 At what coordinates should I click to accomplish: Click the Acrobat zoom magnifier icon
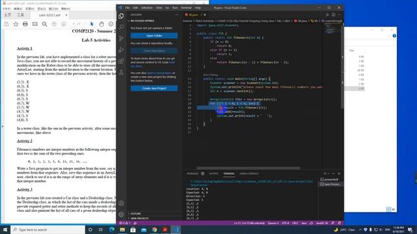pyautogui.click(x=44, y=24)
